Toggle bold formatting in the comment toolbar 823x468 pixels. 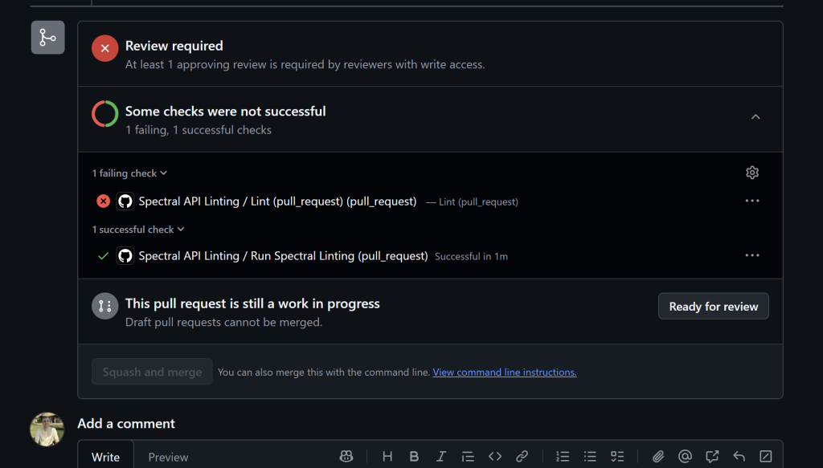(414, 456)
